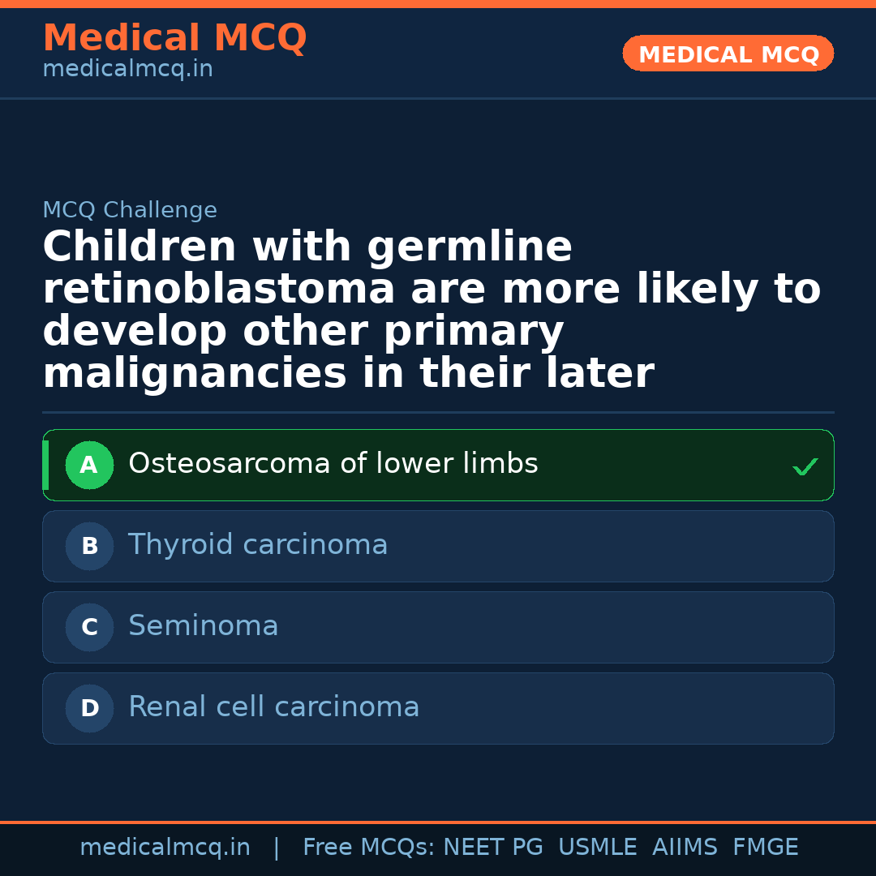Select the 'Osteosarcoma of lower limbs' answer text
The image size is (876, 876).
(x=333, y=464)
